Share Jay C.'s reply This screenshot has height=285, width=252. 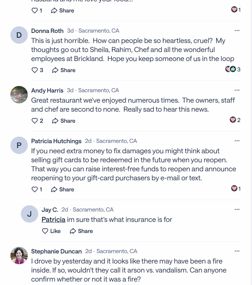coord(81,231)
